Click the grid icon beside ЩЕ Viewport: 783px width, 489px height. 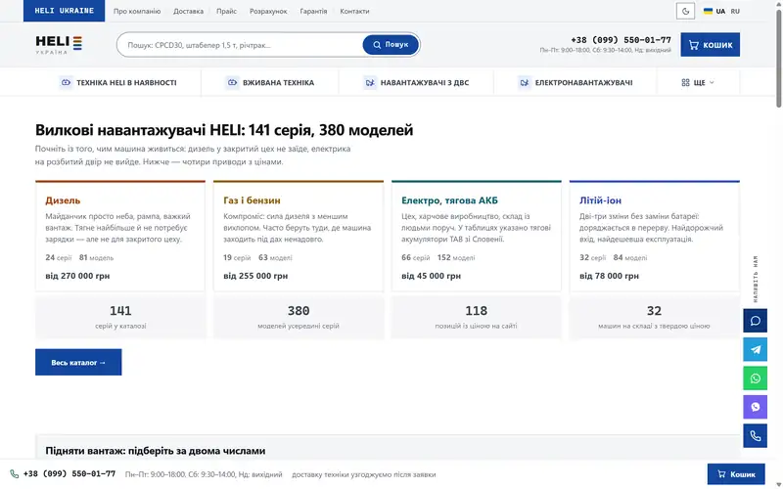pos(685,82)
